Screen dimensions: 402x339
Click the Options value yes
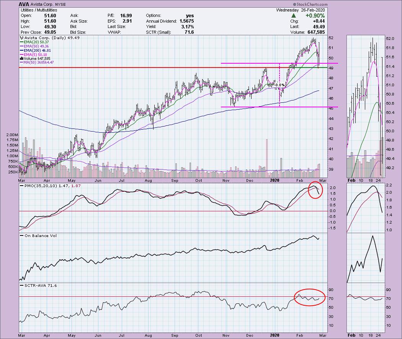[x=190, y=16]
